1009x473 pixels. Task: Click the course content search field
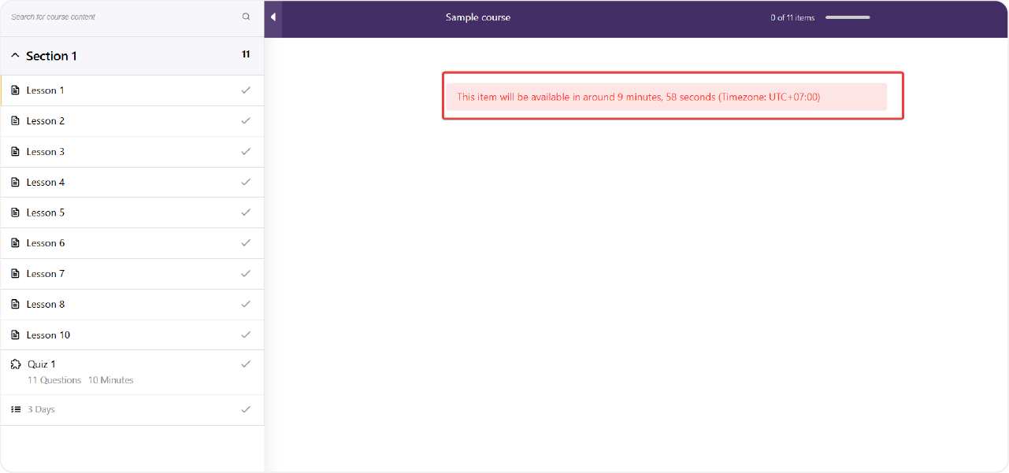118,17
